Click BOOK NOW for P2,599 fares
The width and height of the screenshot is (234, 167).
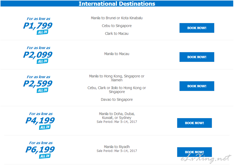[x=197, y=86]
